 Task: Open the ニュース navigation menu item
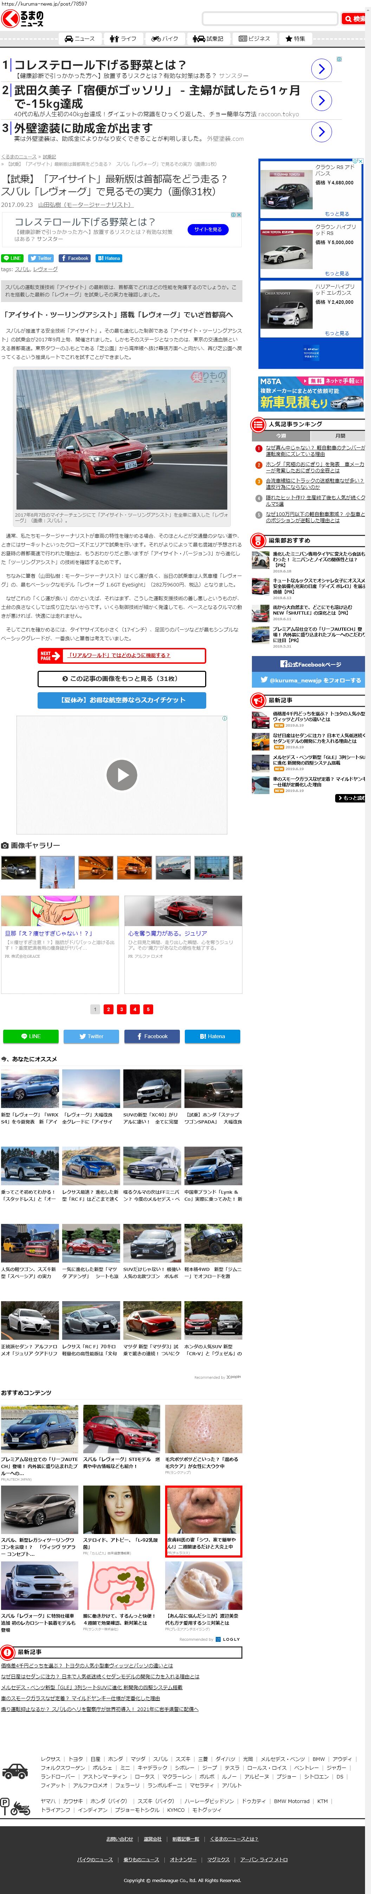(x=79, y=39)
